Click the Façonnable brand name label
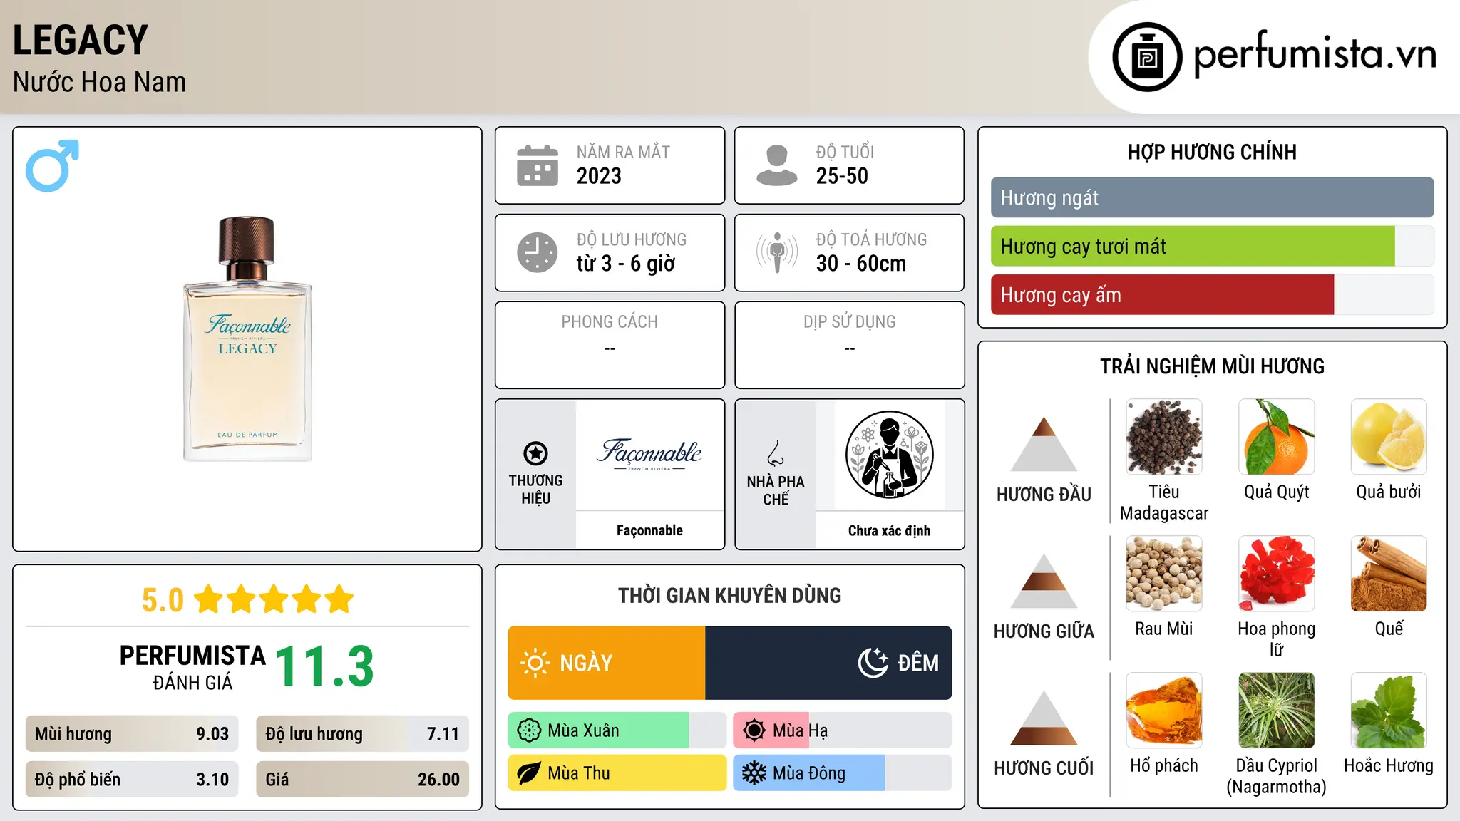The height and width of the screenshot is (821, 1460). 649,530
